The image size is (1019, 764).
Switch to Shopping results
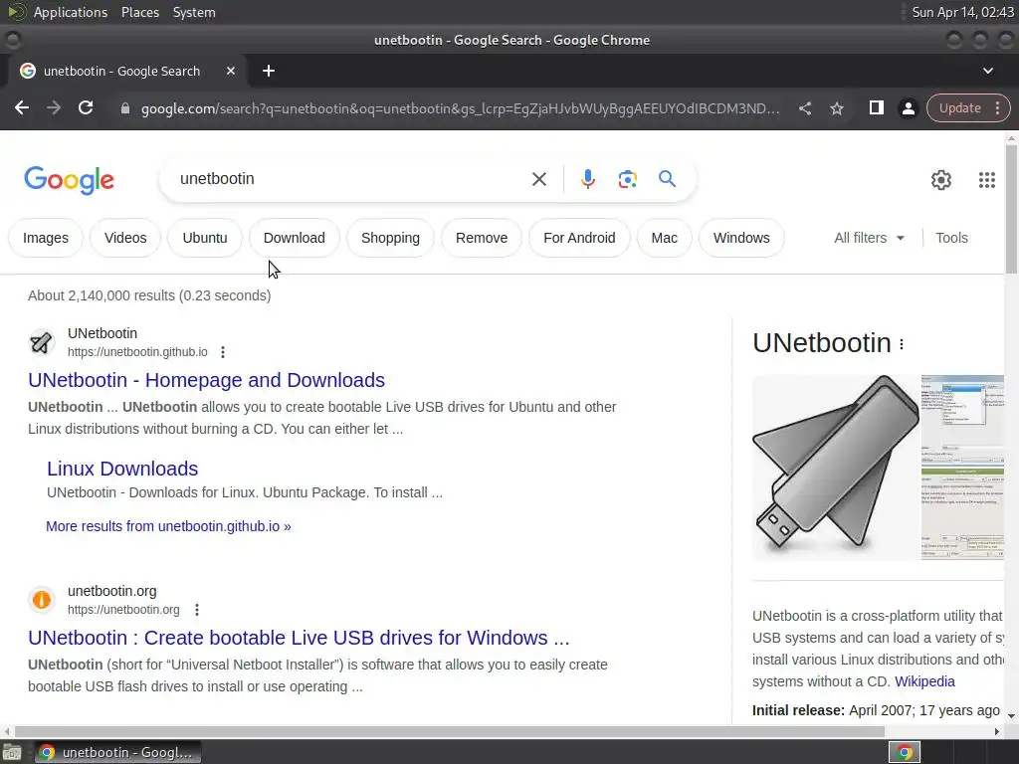390,238
